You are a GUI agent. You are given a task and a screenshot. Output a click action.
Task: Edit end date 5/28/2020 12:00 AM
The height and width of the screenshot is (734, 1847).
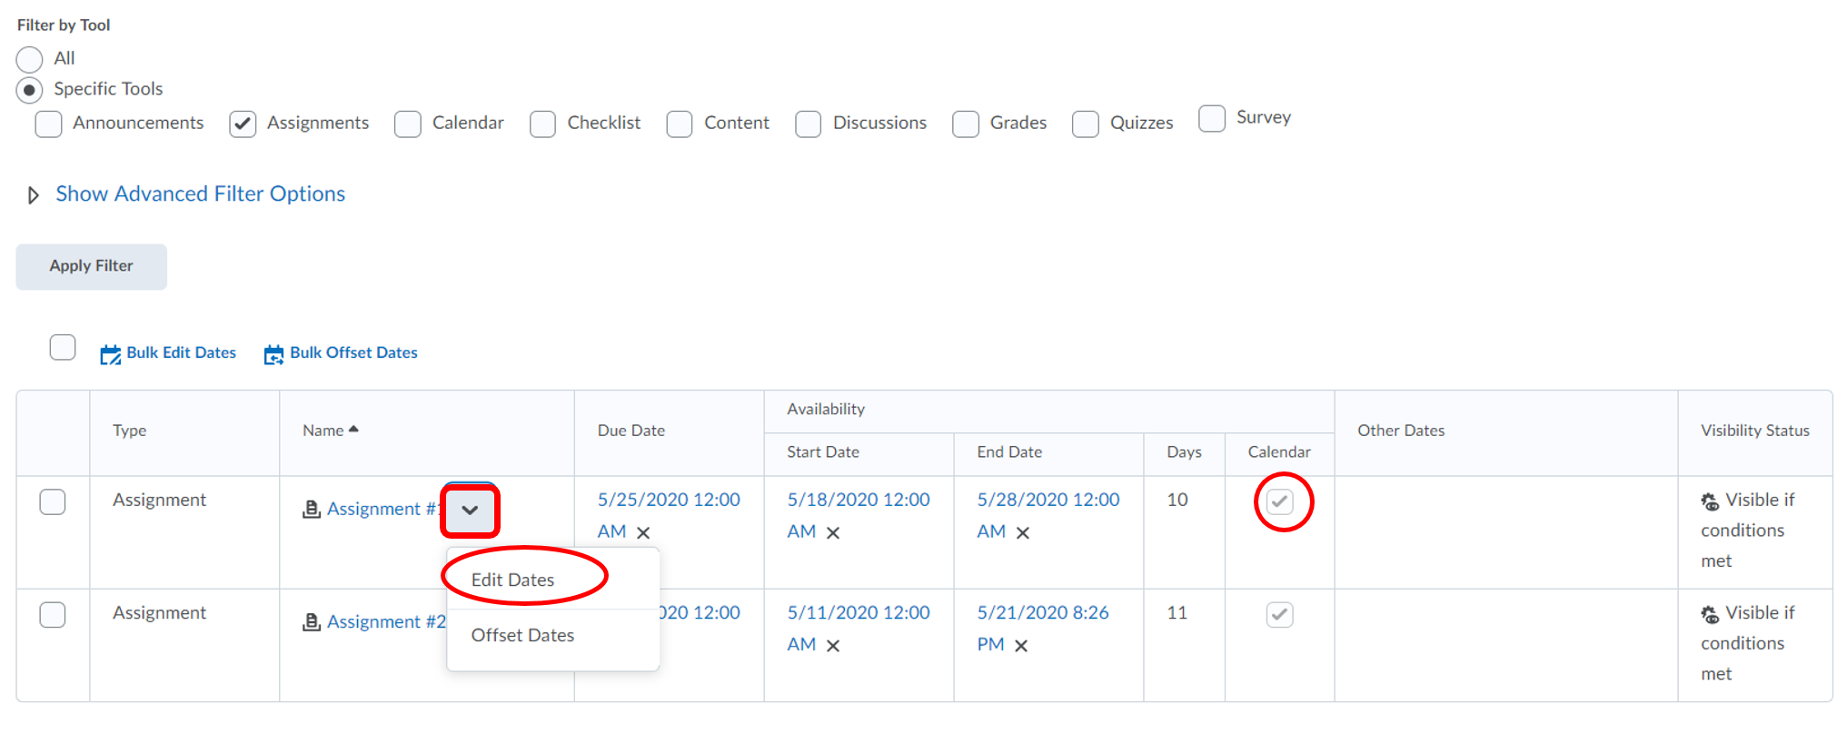pos(1048,515)
